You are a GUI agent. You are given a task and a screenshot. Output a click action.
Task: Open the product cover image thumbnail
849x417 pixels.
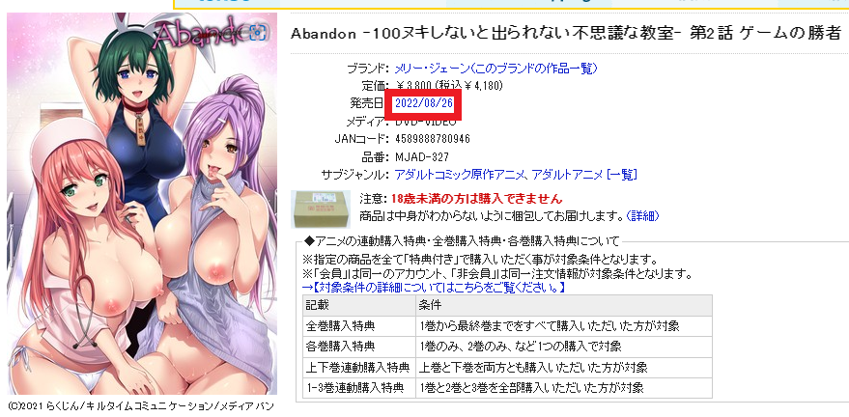pyautogui.click(x=142, y=204)
